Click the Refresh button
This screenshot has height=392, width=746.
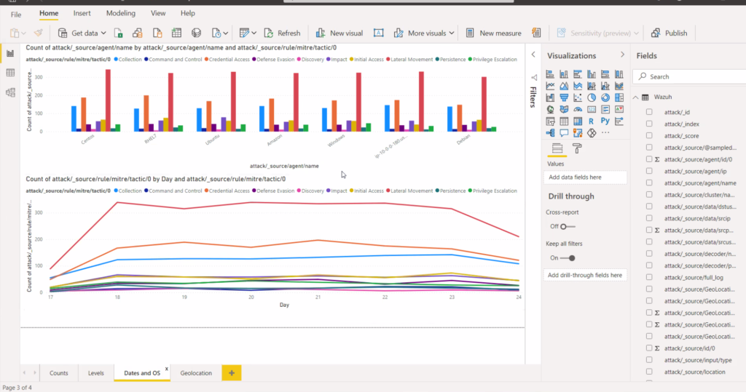tap(282, 33)
